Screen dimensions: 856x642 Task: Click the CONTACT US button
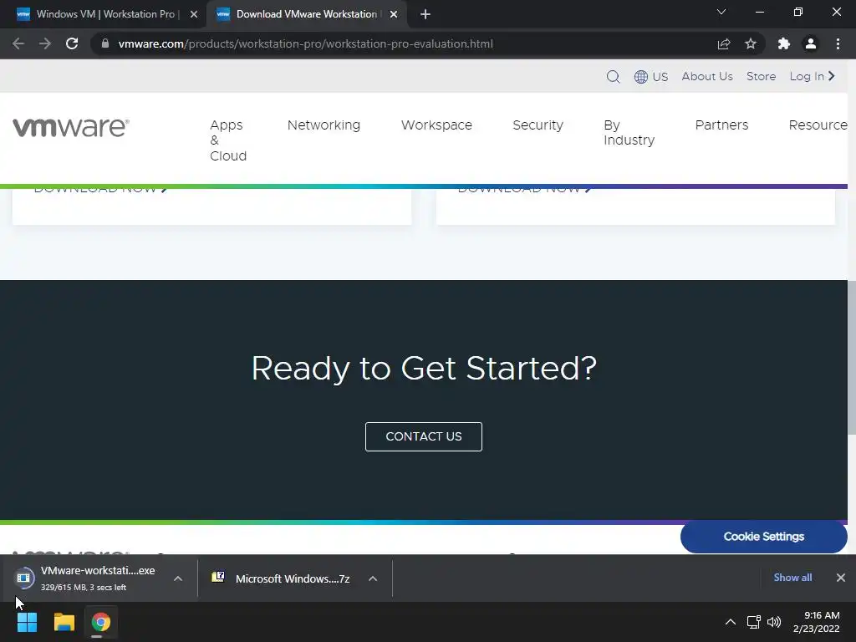click(x=424, y=436)
